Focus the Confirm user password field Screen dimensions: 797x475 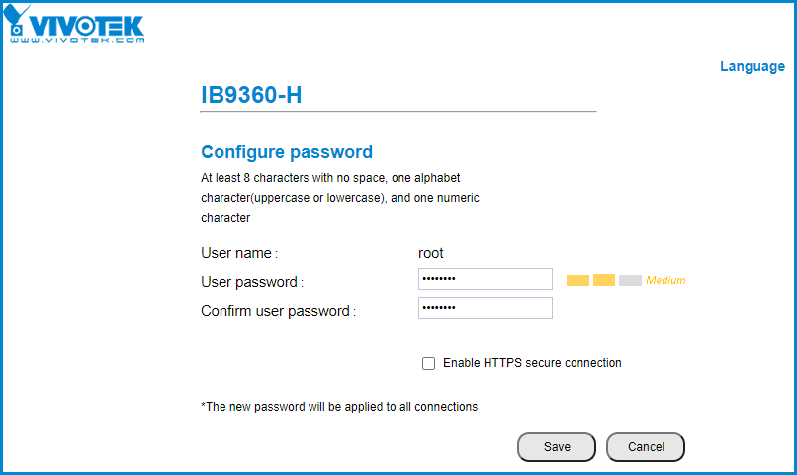(485, 308)
